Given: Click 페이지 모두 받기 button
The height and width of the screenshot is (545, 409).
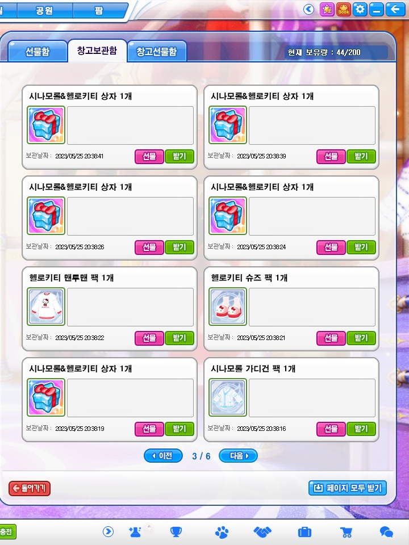Looking at the screenshot, I should point(348,488).
